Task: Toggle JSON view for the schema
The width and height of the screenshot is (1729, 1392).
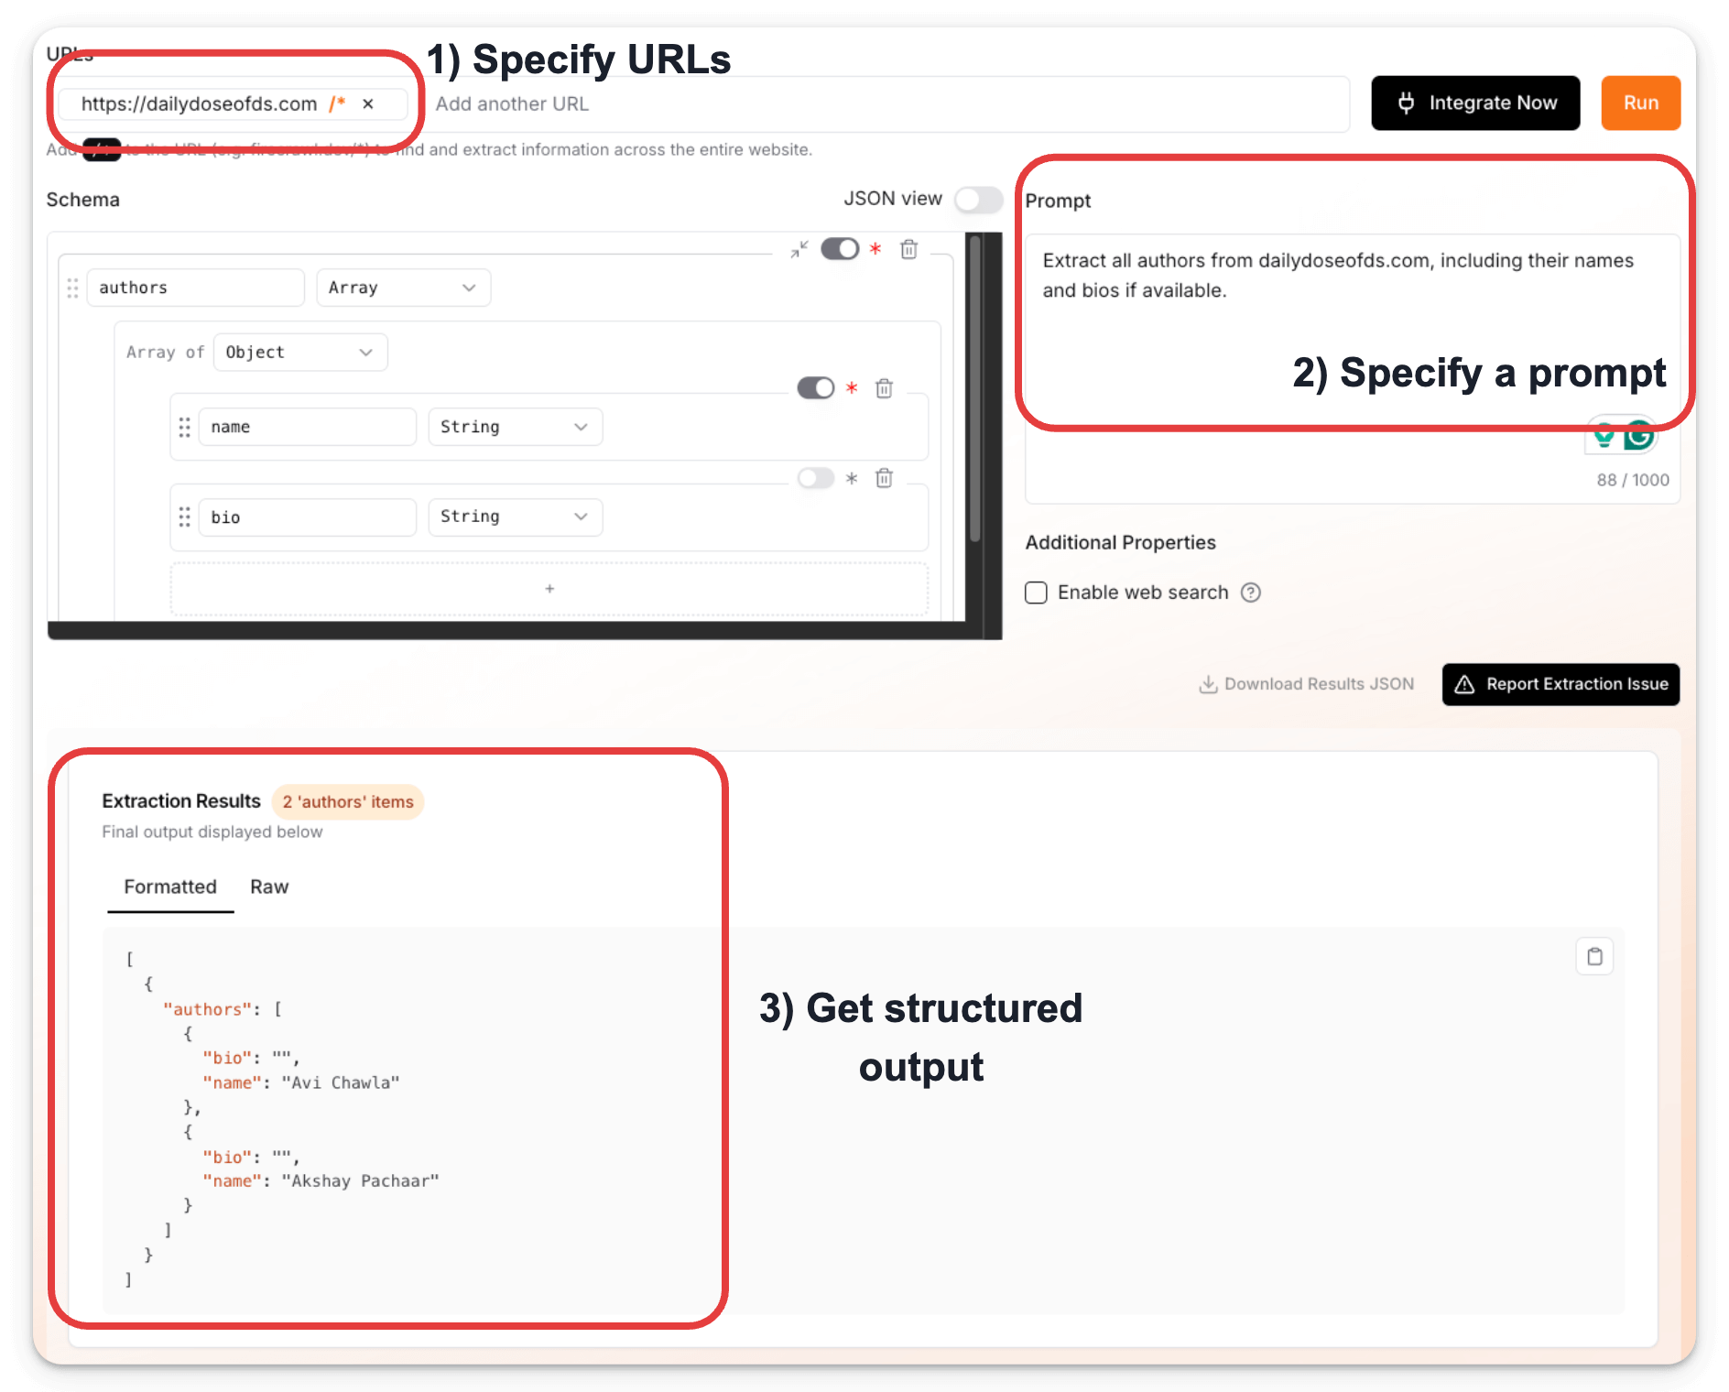Action: point(977,199)
